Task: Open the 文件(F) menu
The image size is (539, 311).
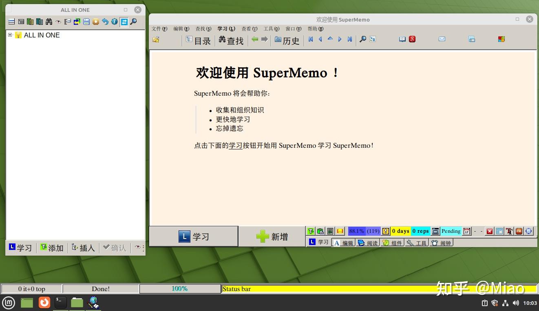Action: click(x=159, y=29)
